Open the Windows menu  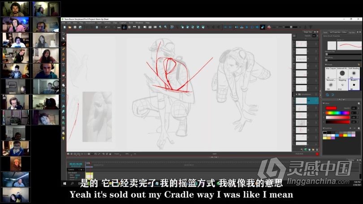click(139, 23)
